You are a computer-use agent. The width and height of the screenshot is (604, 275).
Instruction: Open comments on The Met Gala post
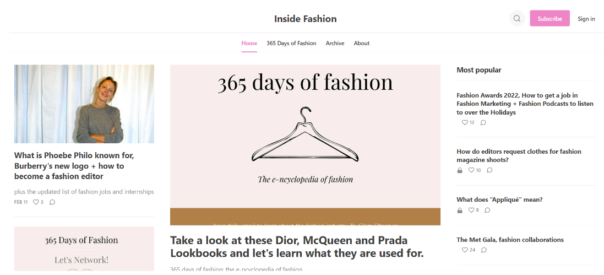(483, 250)
